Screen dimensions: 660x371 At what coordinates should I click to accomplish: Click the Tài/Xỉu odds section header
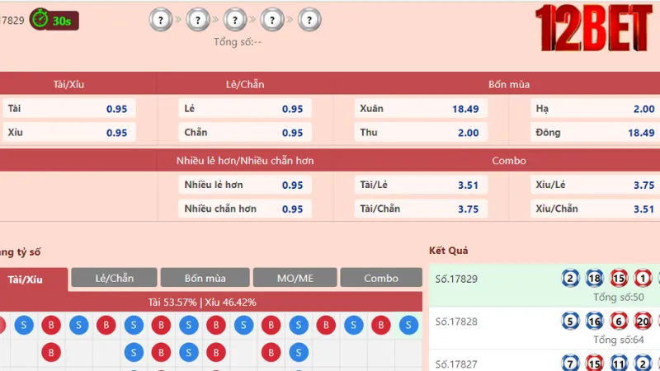[68, 84]
